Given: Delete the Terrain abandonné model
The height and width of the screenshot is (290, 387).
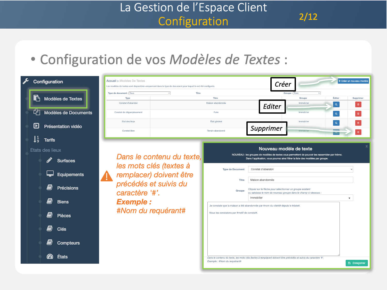Looking at the screenshot, I should click(x=358, y=132).
